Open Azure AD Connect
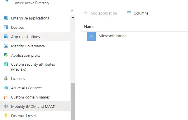This screenshot has height=120, width=188. (35, 88)
